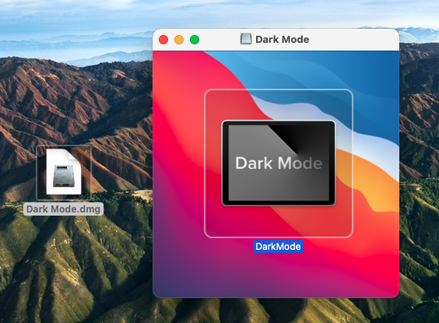439x323 pixels.
Task: Select the Dark Mode.dmg file icon on desktop
Action: [x=64, y=172]
